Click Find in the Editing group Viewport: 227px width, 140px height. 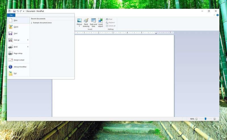[109, 19]
